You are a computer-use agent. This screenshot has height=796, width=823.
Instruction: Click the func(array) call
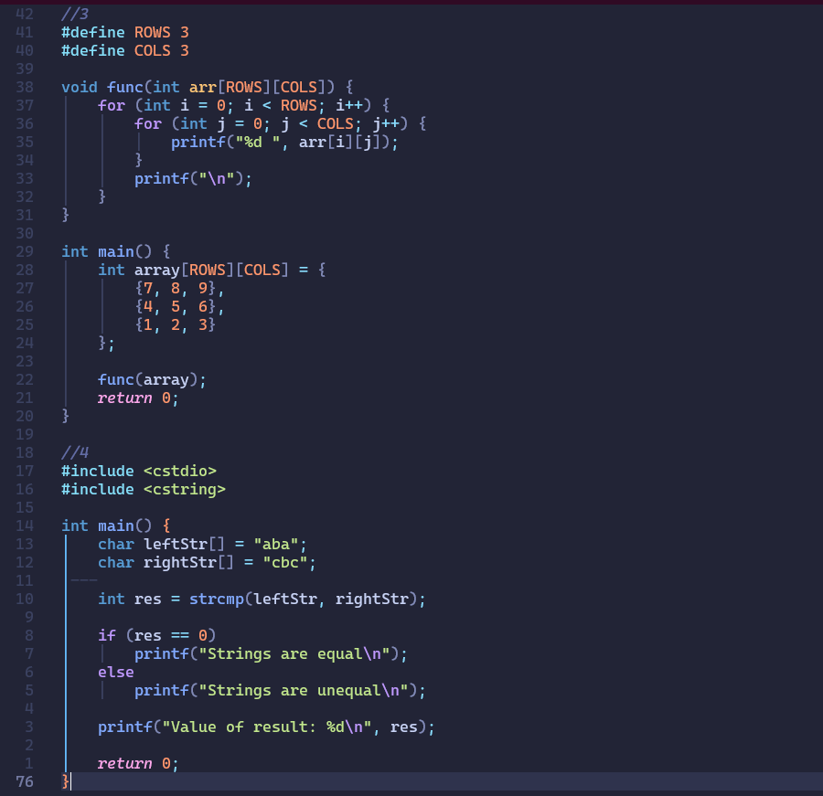pyautogui.click(x=152, y=380)
